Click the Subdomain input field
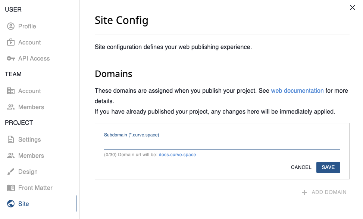This screenshot has height=219, width=363. [222, 144]
